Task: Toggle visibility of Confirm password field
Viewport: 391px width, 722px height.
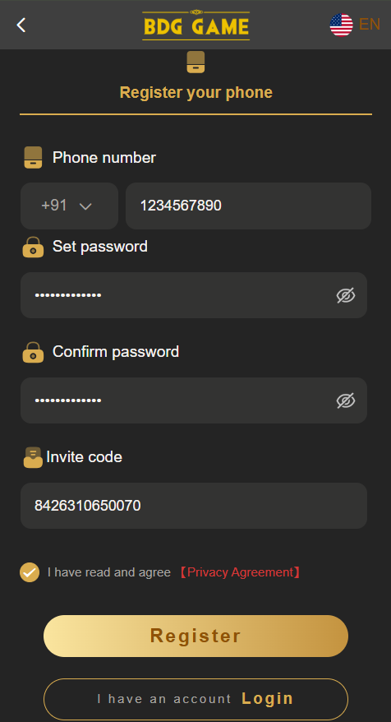Action: click(x=346, y=400)
